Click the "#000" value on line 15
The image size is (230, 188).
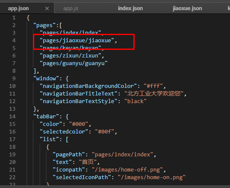pyautogui.click(x=78, y=124)
